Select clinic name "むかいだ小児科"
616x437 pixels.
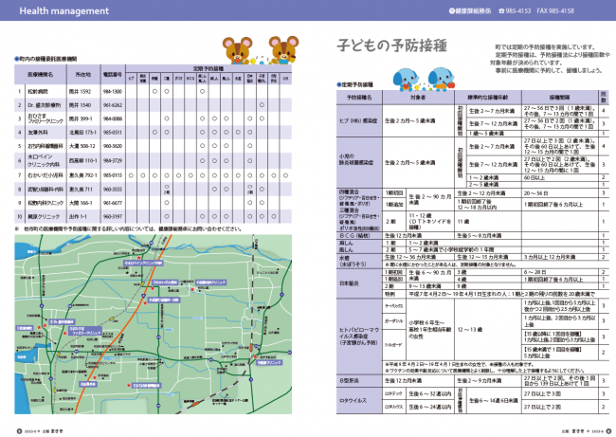[x=45, y=175]
